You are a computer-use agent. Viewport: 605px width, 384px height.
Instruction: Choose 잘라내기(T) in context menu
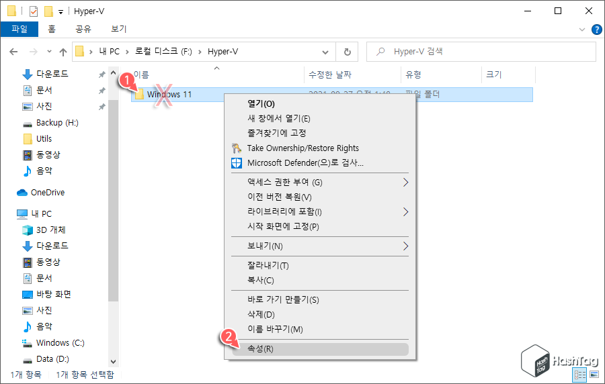268,265
